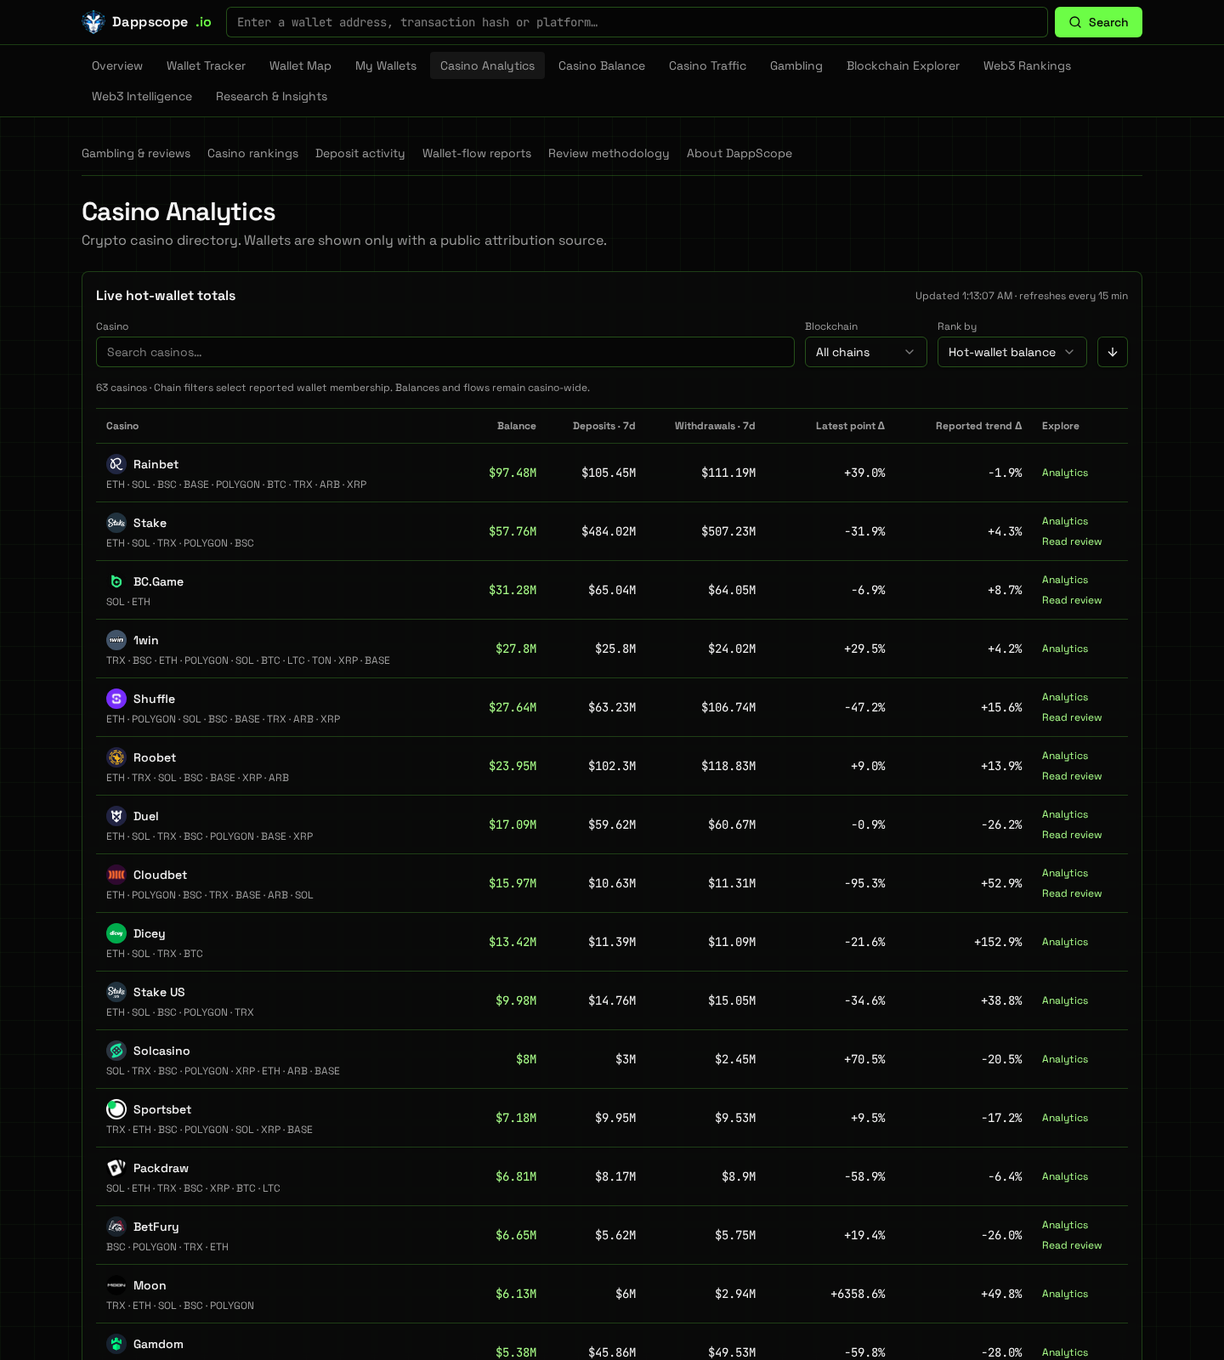
Task: Open Analytics for Rainbet
Action: [1065, 473]
